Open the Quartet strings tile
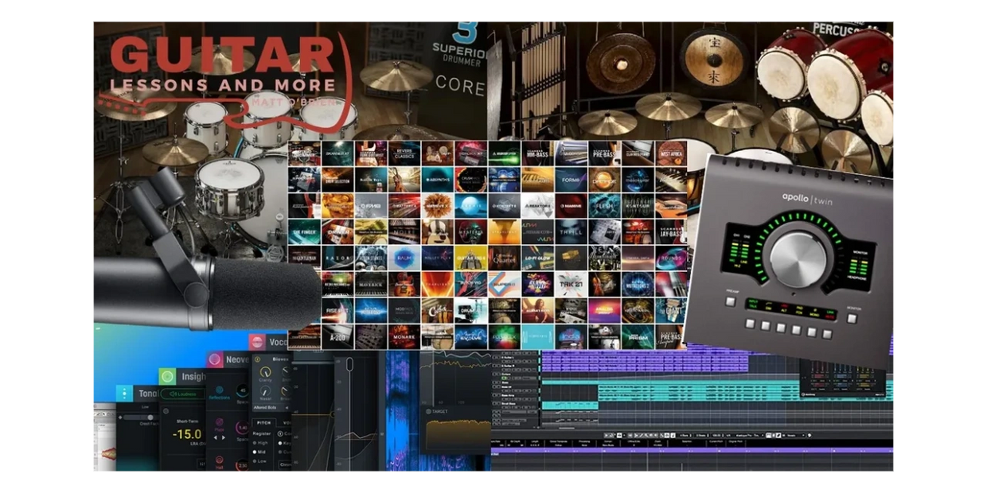This screenshot has height=493, width=987. (506, 258)
